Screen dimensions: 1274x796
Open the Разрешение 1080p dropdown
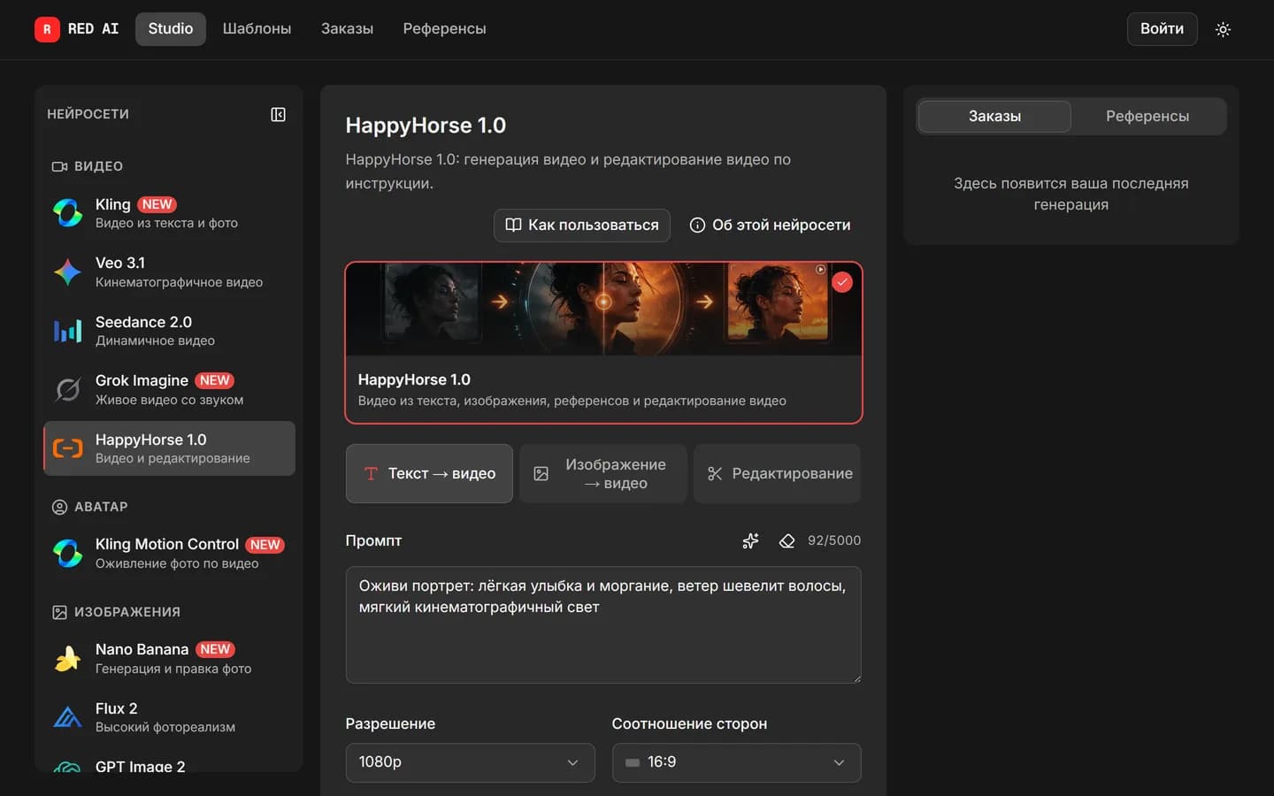click(470, 762)
